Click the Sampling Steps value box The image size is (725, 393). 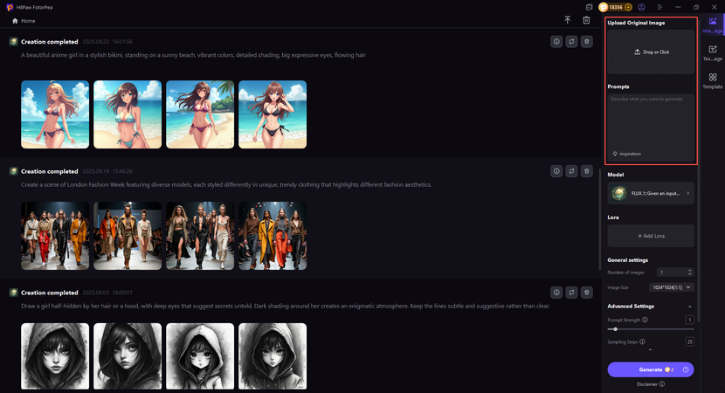(689, 342)
